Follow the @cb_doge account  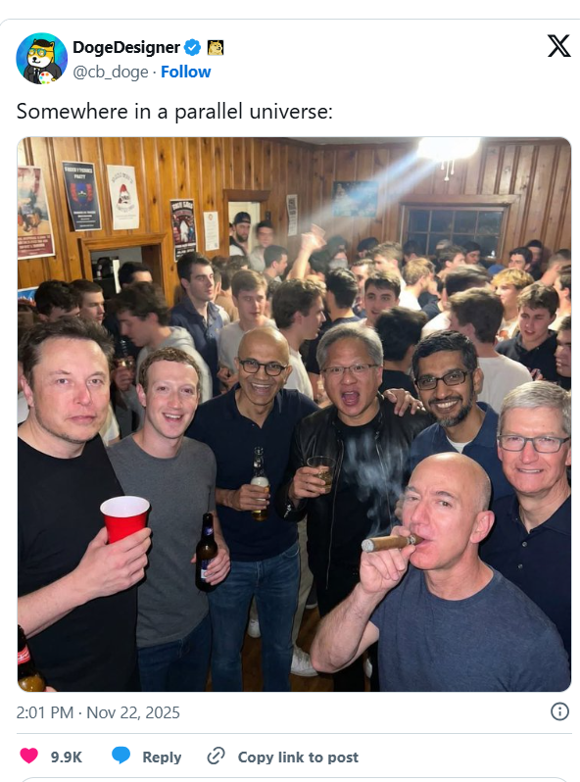point(185,72)
